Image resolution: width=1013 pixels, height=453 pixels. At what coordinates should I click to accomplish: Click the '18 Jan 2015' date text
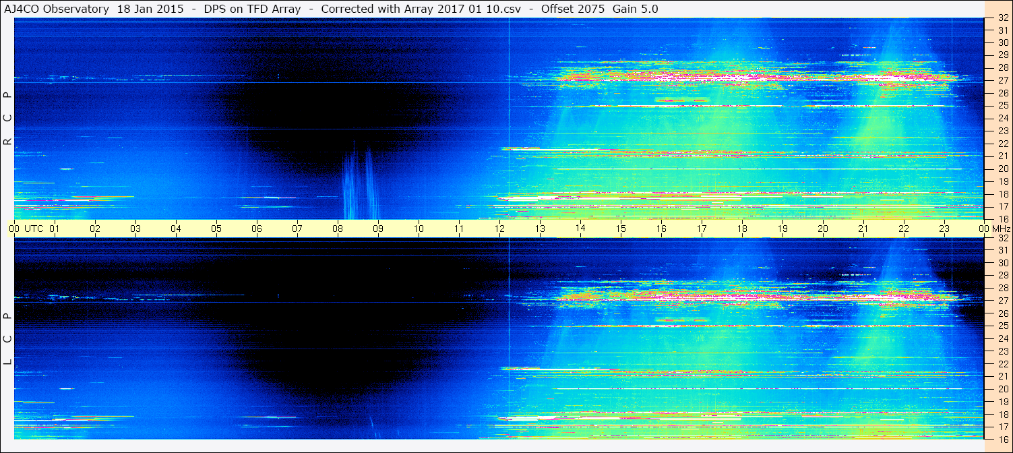[150, 9]
